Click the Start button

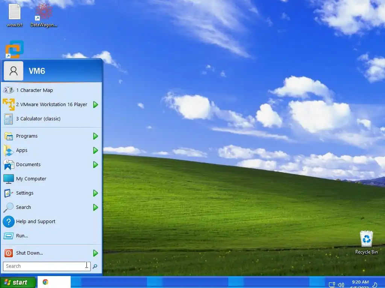point(18,282)
